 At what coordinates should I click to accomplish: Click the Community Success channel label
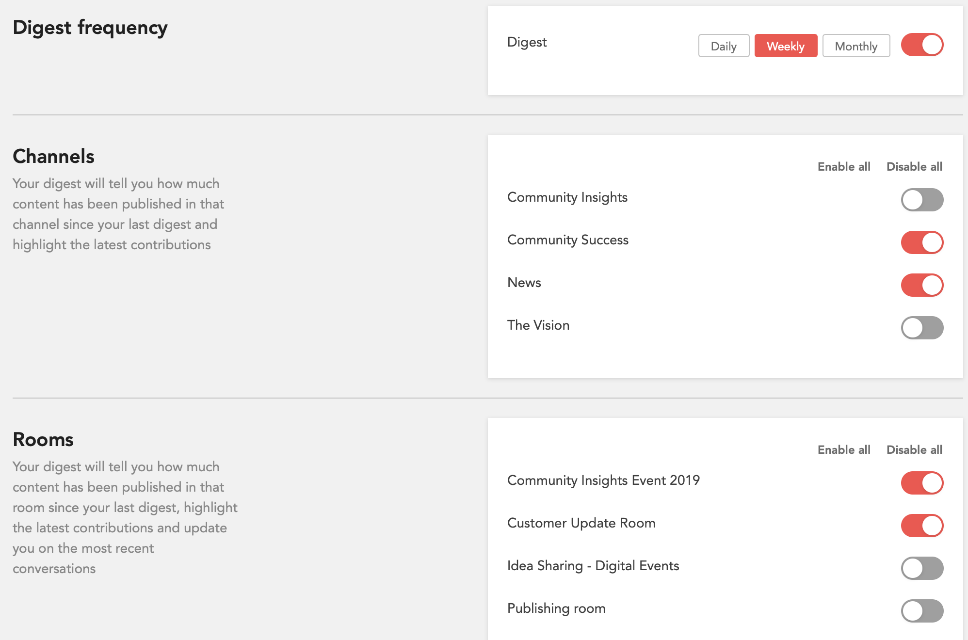coord(567,240)
